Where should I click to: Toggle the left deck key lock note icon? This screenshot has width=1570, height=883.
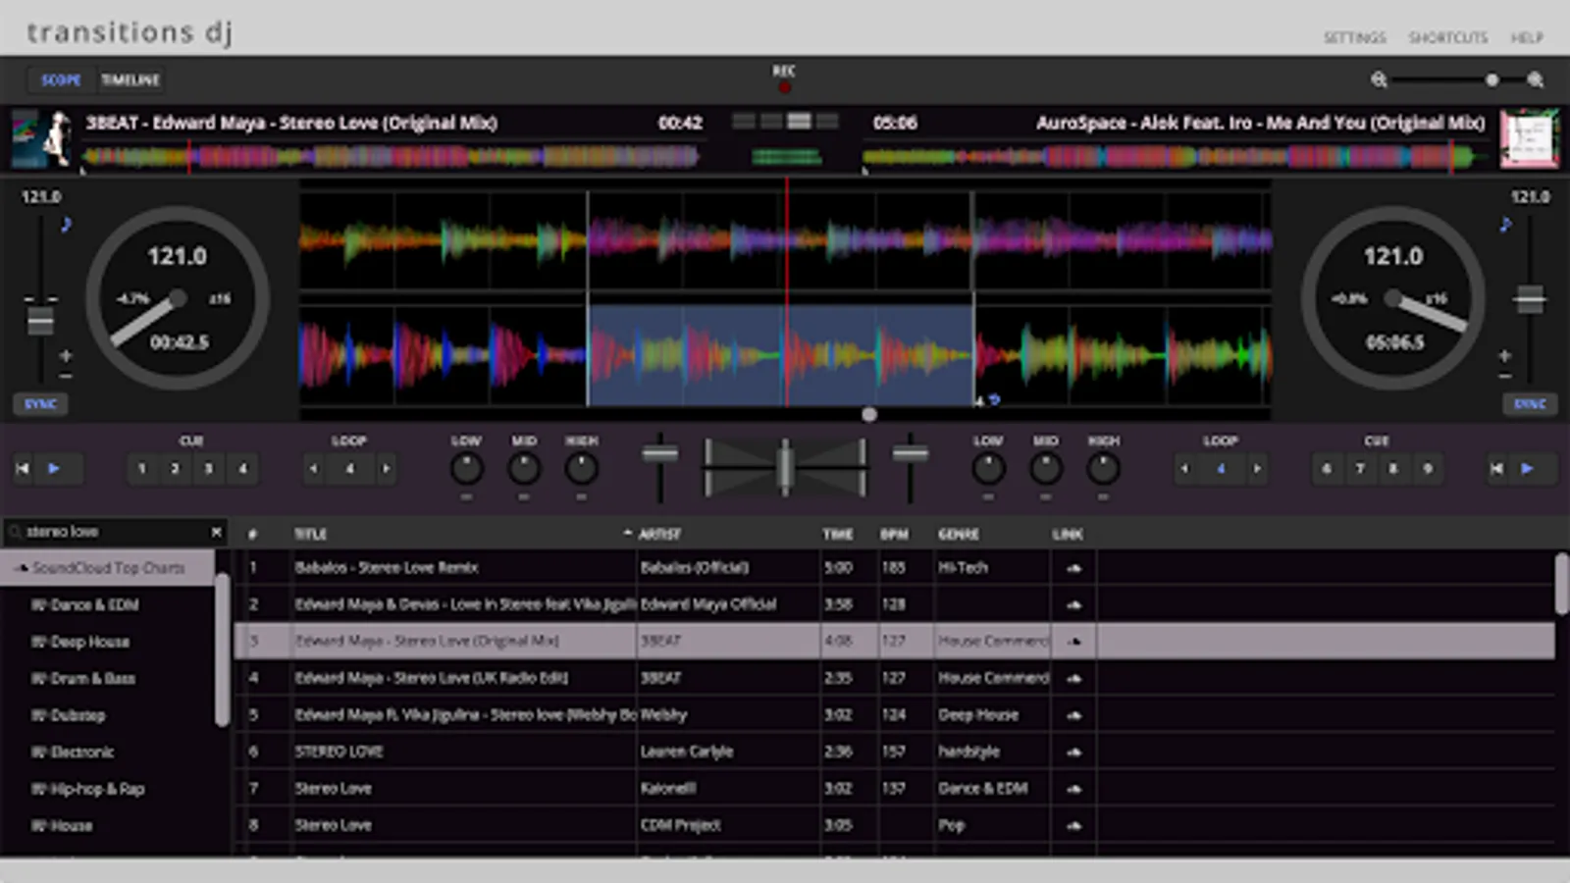(66, 225)
